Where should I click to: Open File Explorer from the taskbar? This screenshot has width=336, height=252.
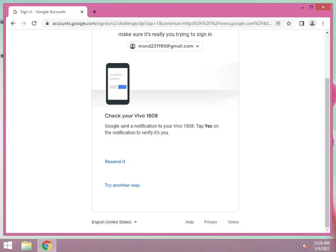27,245
